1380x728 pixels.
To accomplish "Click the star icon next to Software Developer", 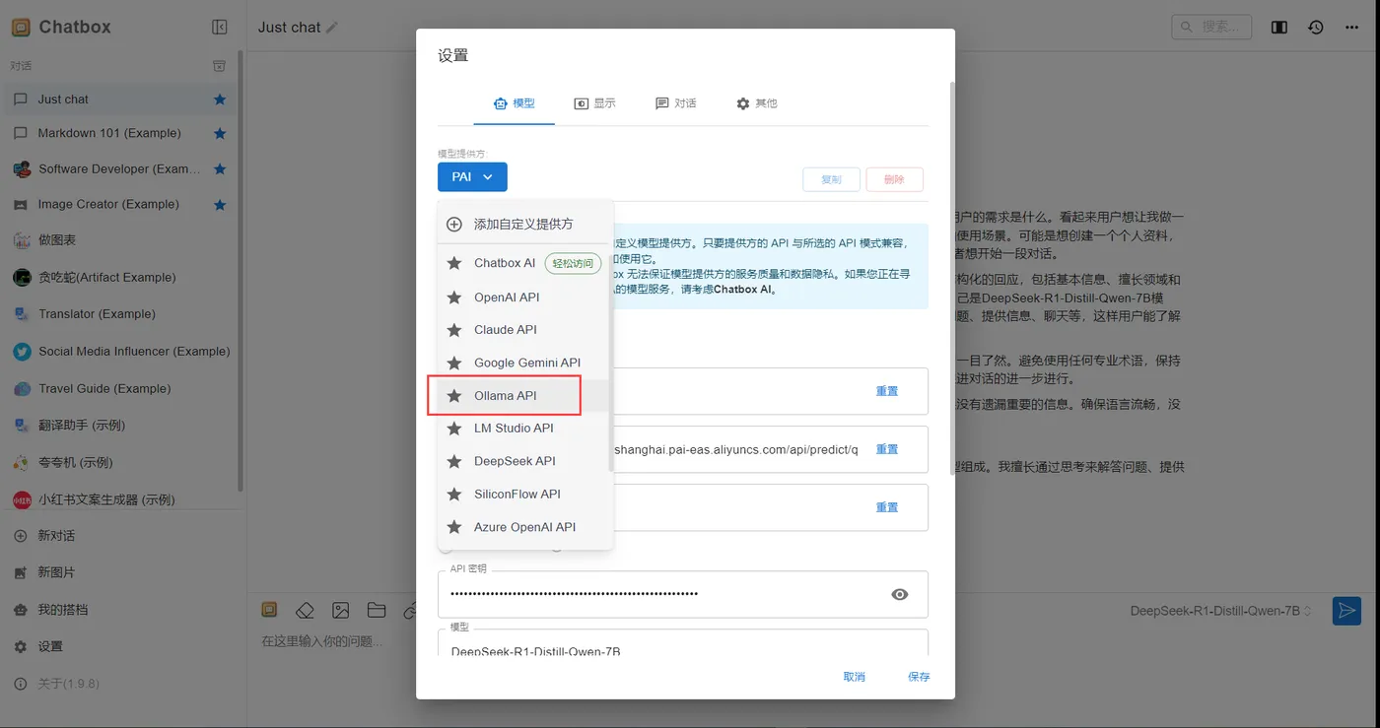I will [x=220, y=169].
